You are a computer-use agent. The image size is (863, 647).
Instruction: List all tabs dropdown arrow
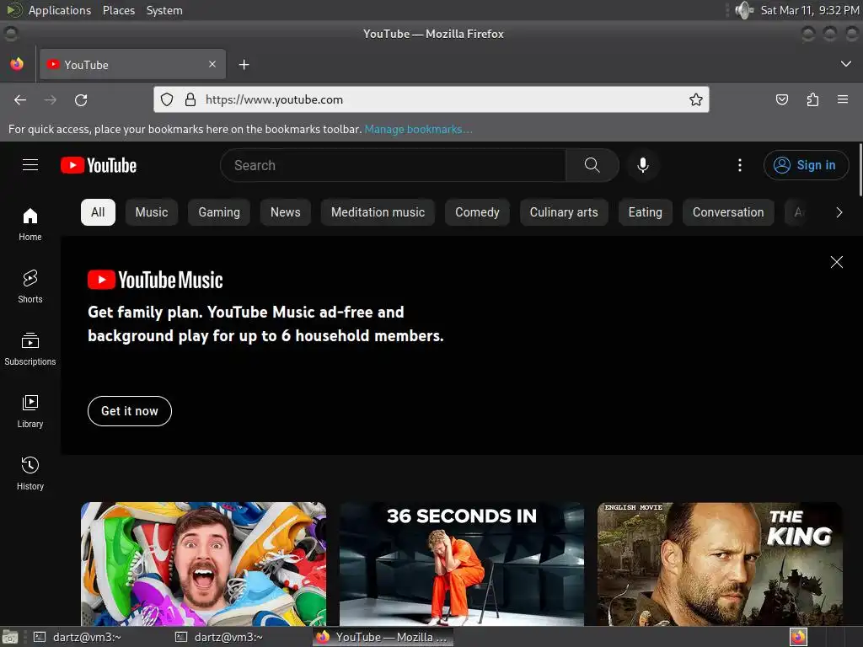coord(846,64)
